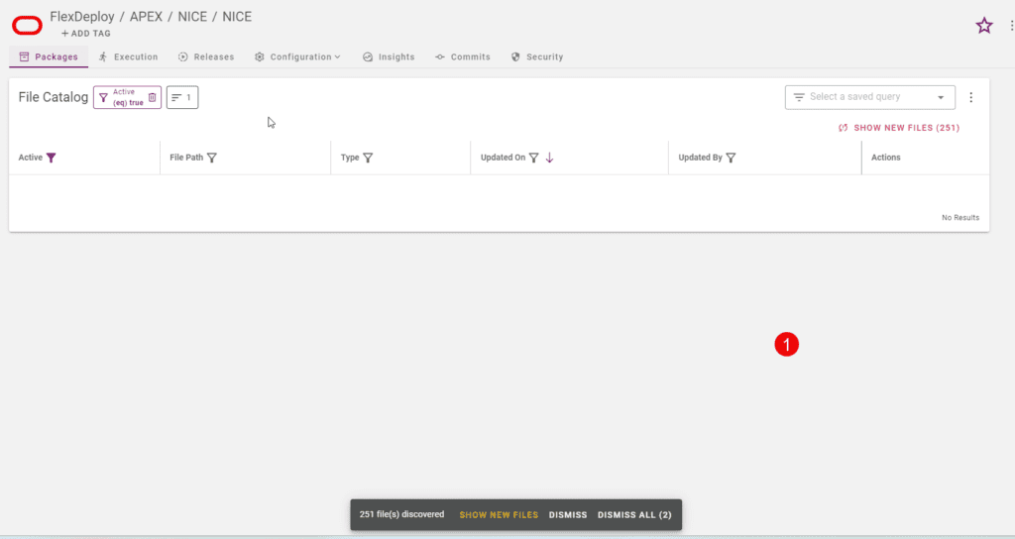The width and height of the screenshot is (1015, 539).
Task: Go to the Insights tab
Action: [389, 56]
